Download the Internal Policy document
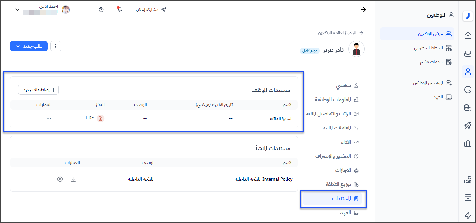Viewport: 476px width, 223px height. [x=73, y=179]
